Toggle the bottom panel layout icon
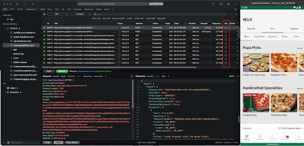This screenshot has width=304, height=146. (x=228, y=4)
